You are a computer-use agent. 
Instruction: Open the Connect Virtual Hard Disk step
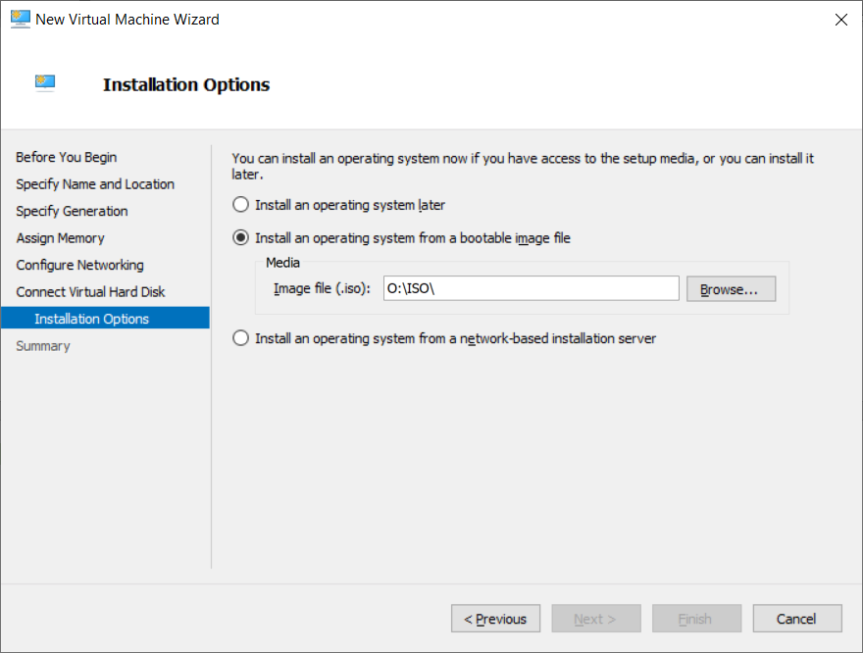[90, 292]
